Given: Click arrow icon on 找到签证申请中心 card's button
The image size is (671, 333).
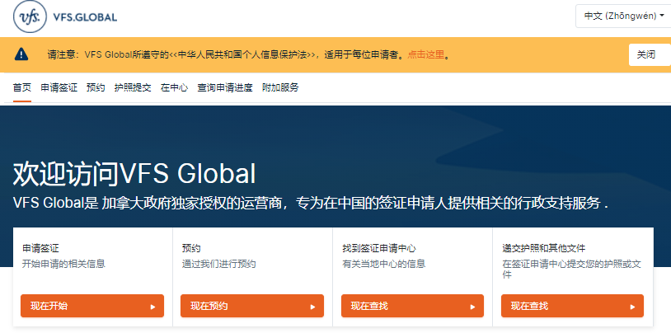Looking at the screenshot, I should point(473,307).
